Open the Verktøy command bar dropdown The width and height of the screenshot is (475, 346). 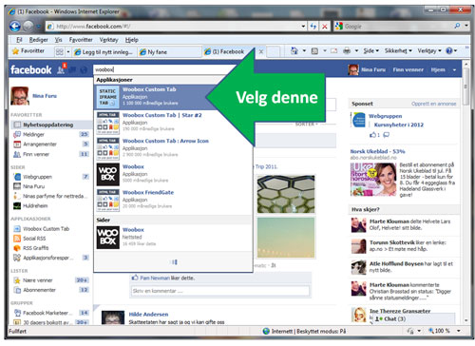(x=429, y=50)
